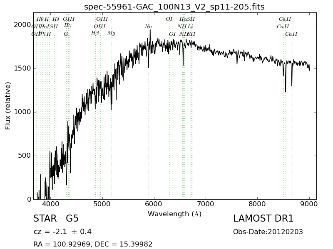Click the Hδ line label

[56, 19]
